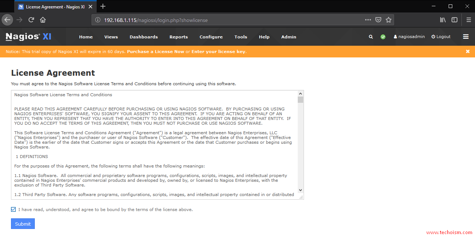Open the Tools menu

coord(241,37)
